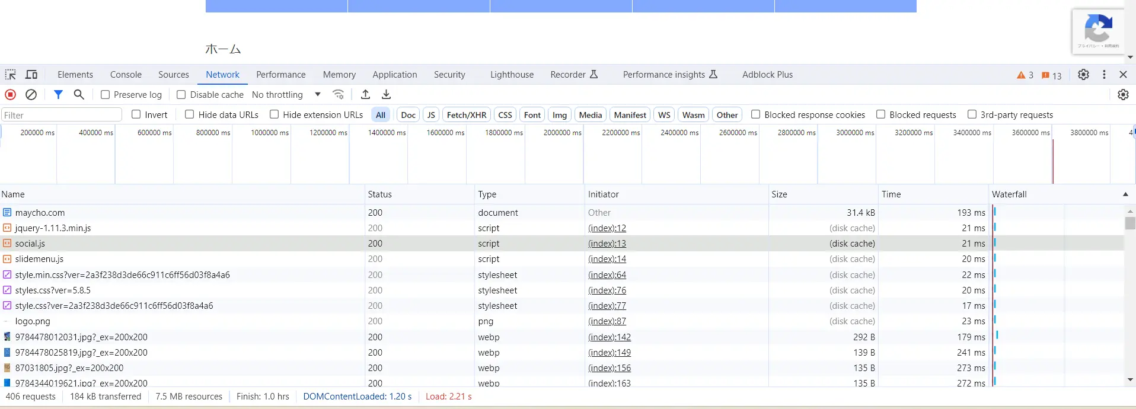Switch to the Console tab
Image resolution: width=1136 pixels, height=409 pixels.
click(x=126, y=75)
